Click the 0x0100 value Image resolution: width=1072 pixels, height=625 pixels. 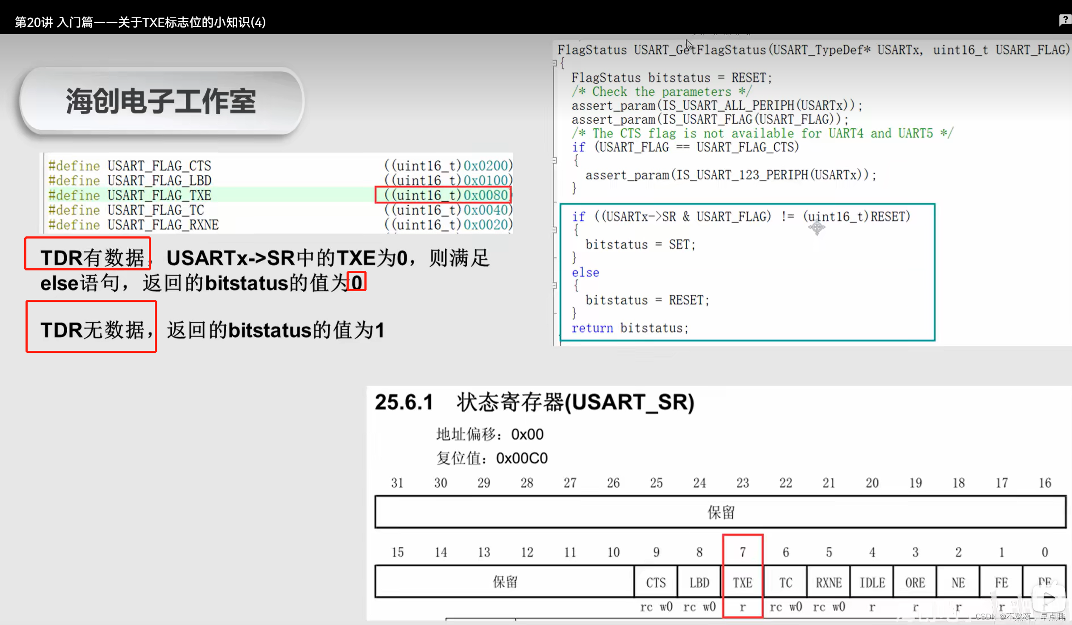point(485,180)
